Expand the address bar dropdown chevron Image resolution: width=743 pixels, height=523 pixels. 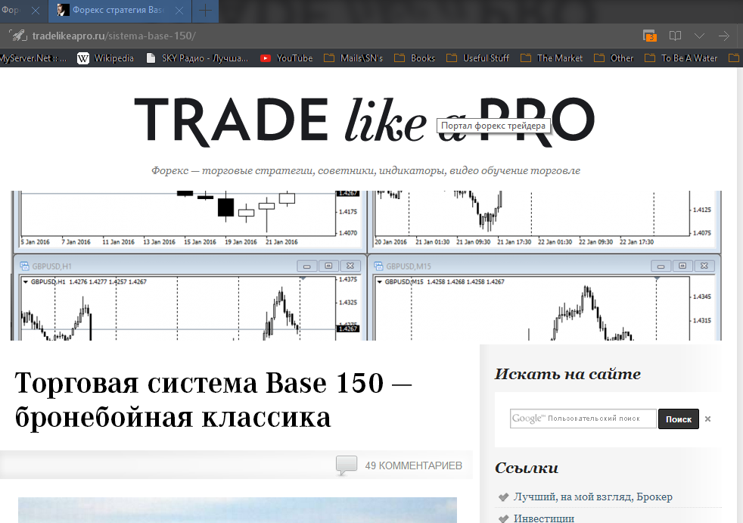pyautogui.click(x=699, y=36)
